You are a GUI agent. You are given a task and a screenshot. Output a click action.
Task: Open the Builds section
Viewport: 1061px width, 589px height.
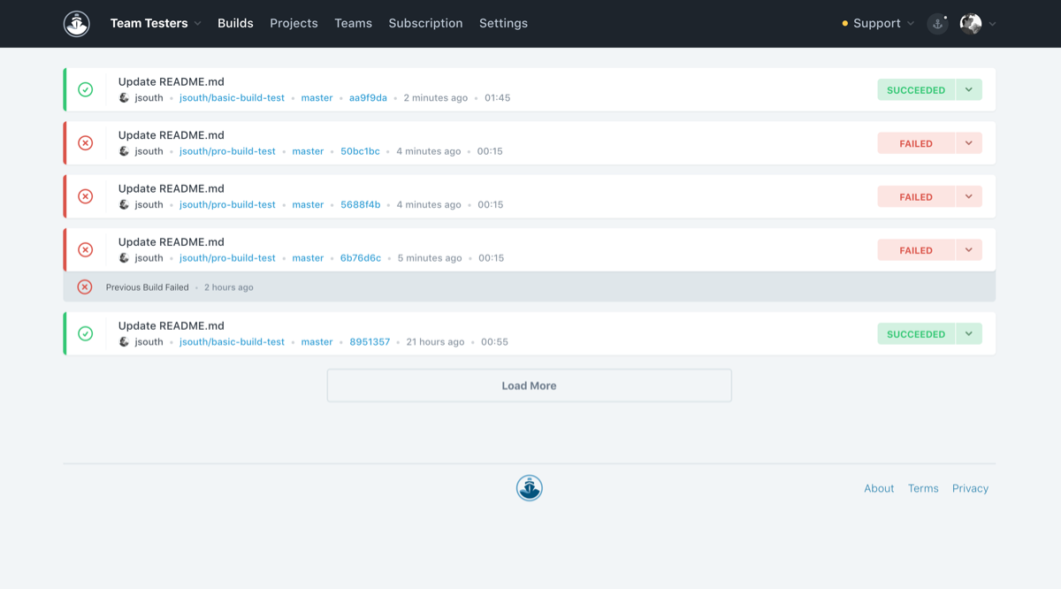click(x=235, y=23)
